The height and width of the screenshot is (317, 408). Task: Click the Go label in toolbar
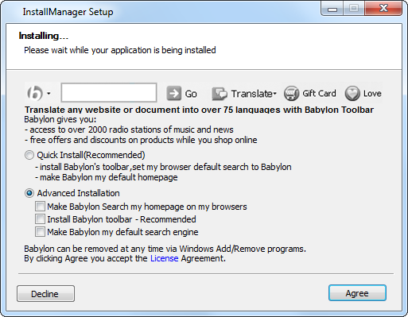[191, 94]
